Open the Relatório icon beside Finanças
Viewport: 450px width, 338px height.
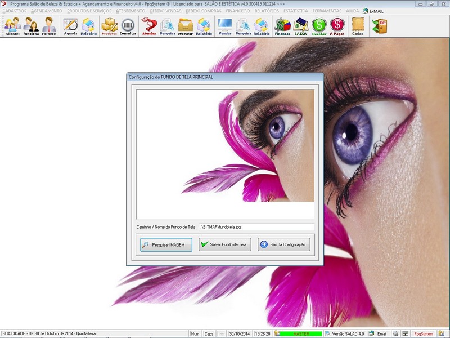[262, 26]
